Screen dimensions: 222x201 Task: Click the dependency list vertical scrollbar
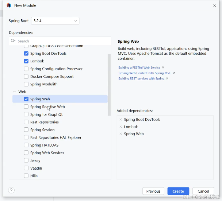click(x=110, y=85)
